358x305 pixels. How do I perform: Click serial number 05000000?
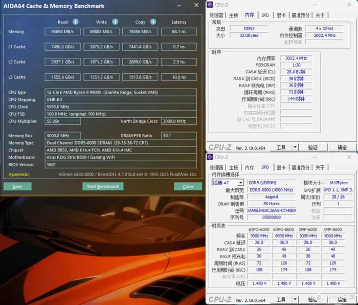click(x=271, y=217)
